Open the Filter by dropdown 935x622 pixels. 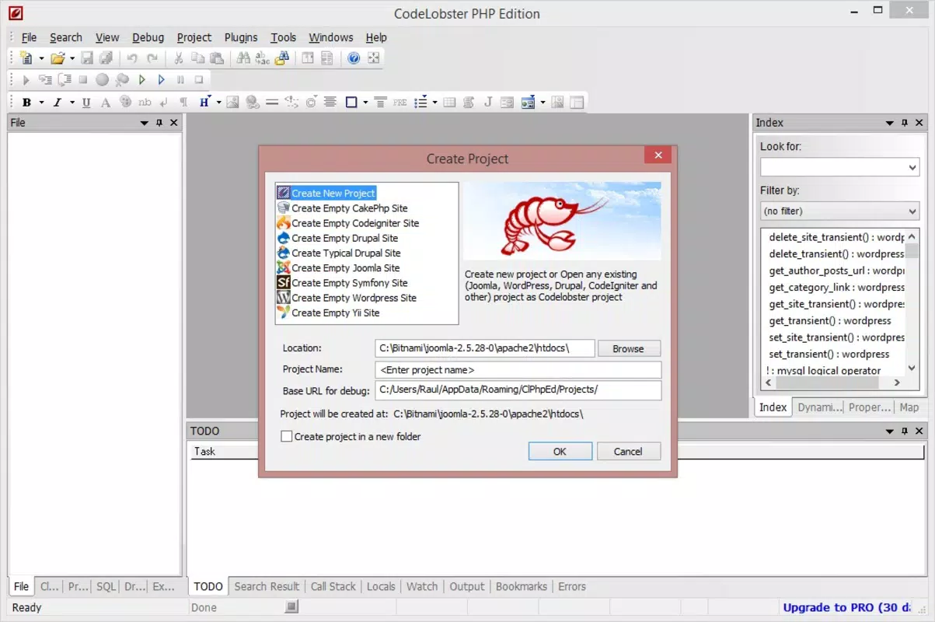click(x=912, y=211)
